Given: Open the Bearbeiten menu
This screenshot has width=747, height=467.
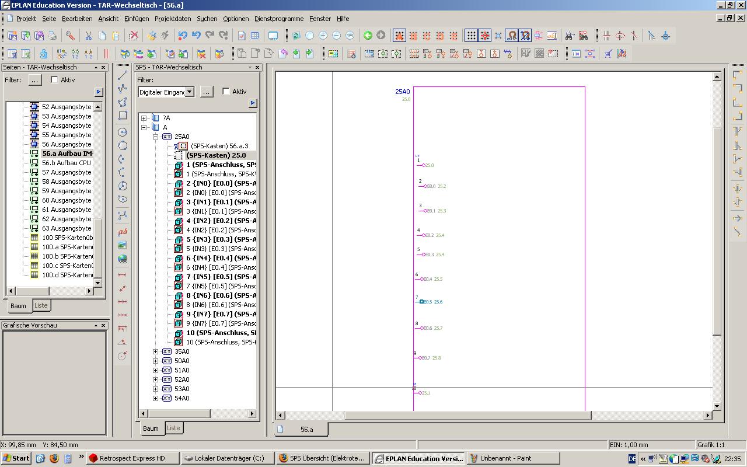Looking at the screenshot, I should pyautogui.click(x=77, y=19).
